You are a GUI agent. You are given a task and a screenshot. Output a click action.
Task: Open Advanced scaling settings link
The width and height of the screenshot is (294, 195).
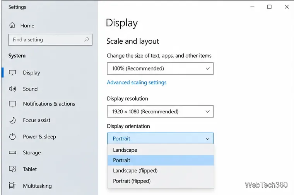tap(137, 82)
